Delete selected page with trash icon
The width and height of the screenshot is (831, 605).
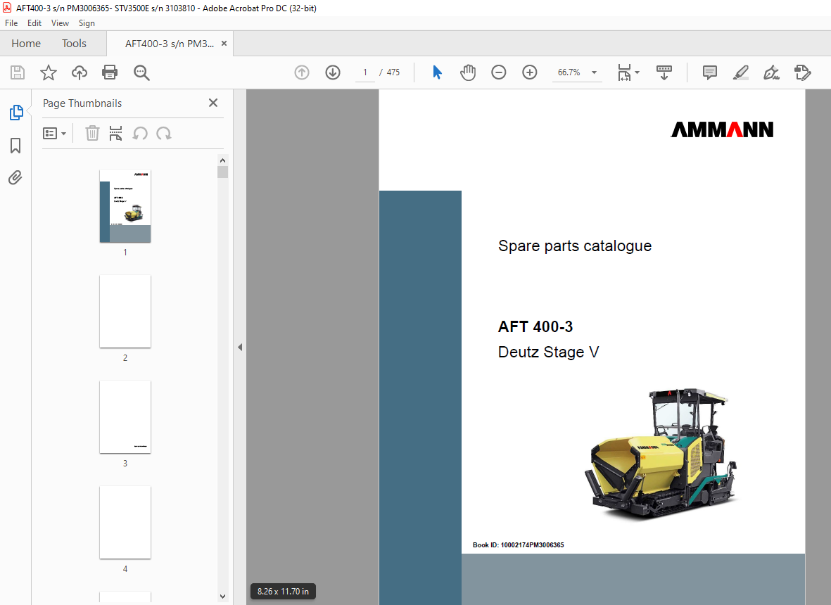92,134
